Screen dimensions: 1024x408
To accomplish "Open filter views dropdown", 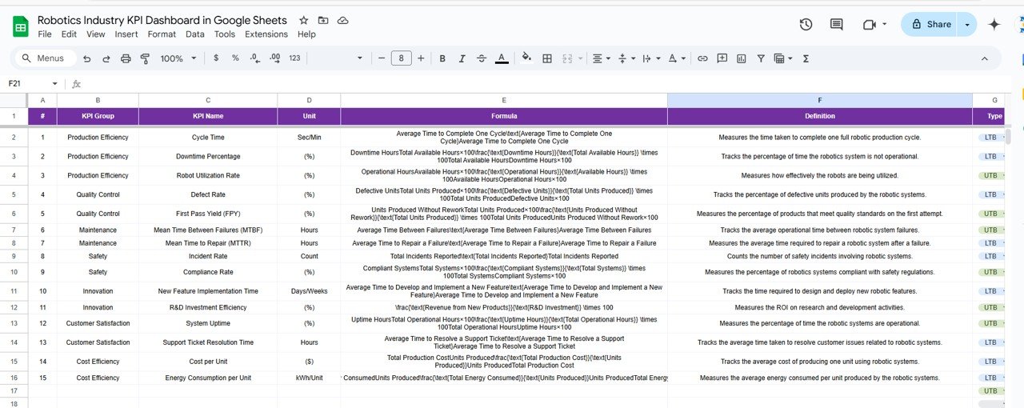I will pos(782,58).
